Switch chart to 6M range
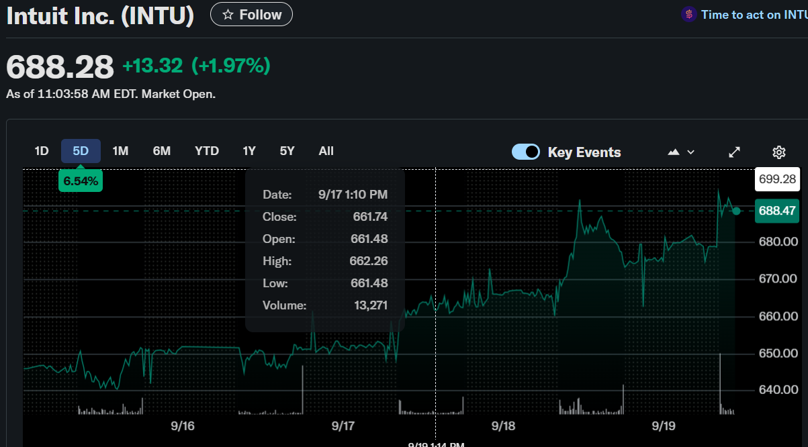 162,151
